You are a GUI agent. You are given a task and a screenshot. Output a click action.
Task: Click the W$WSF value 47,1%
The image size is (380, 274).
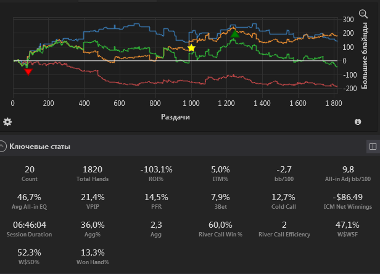(x=347, y=225)
